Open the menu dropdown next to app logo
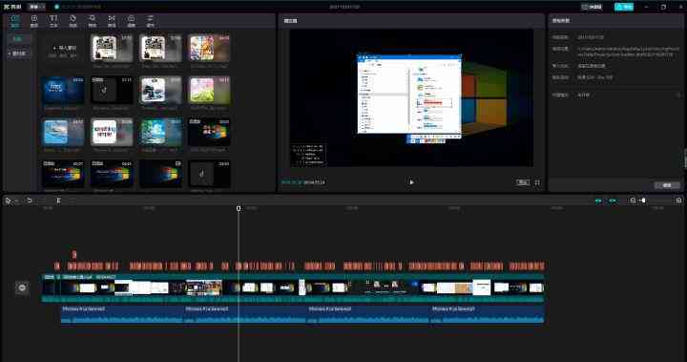687x362 pixels. 36,7
